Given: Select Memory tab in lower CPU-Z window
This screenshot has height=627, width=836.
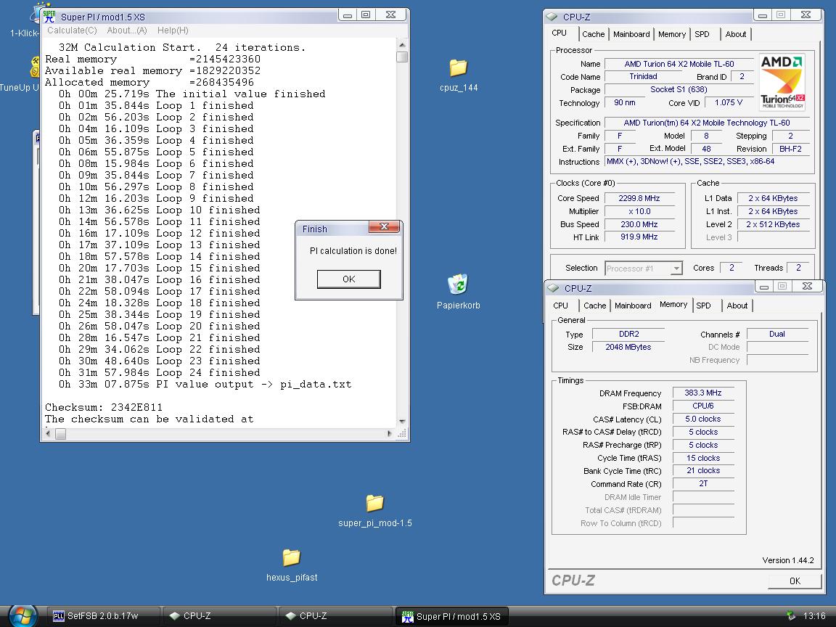Looking at the screenshot, I should [673, 305].
